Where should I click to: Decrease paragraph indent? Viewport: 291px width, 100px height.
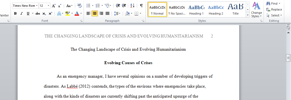coord(118,6)
